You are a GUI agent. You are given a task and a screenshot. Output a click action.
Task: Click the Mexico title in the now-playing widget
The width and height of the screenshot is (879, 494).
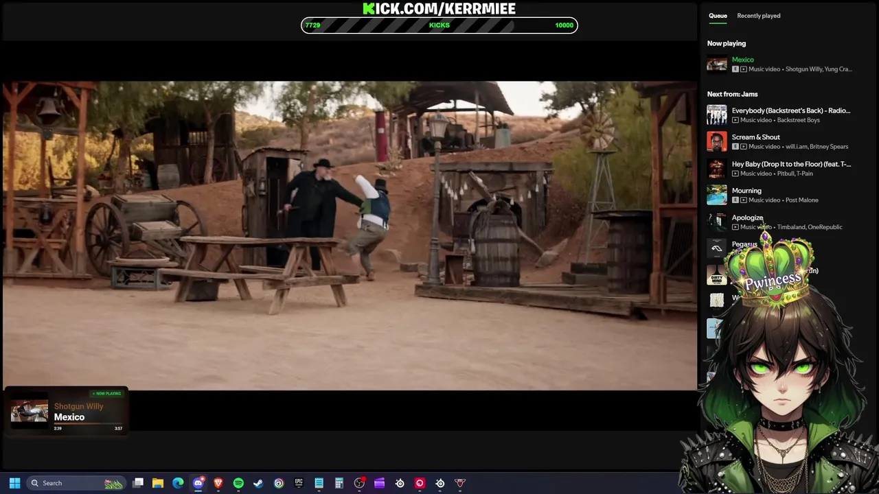click(69, 417)
